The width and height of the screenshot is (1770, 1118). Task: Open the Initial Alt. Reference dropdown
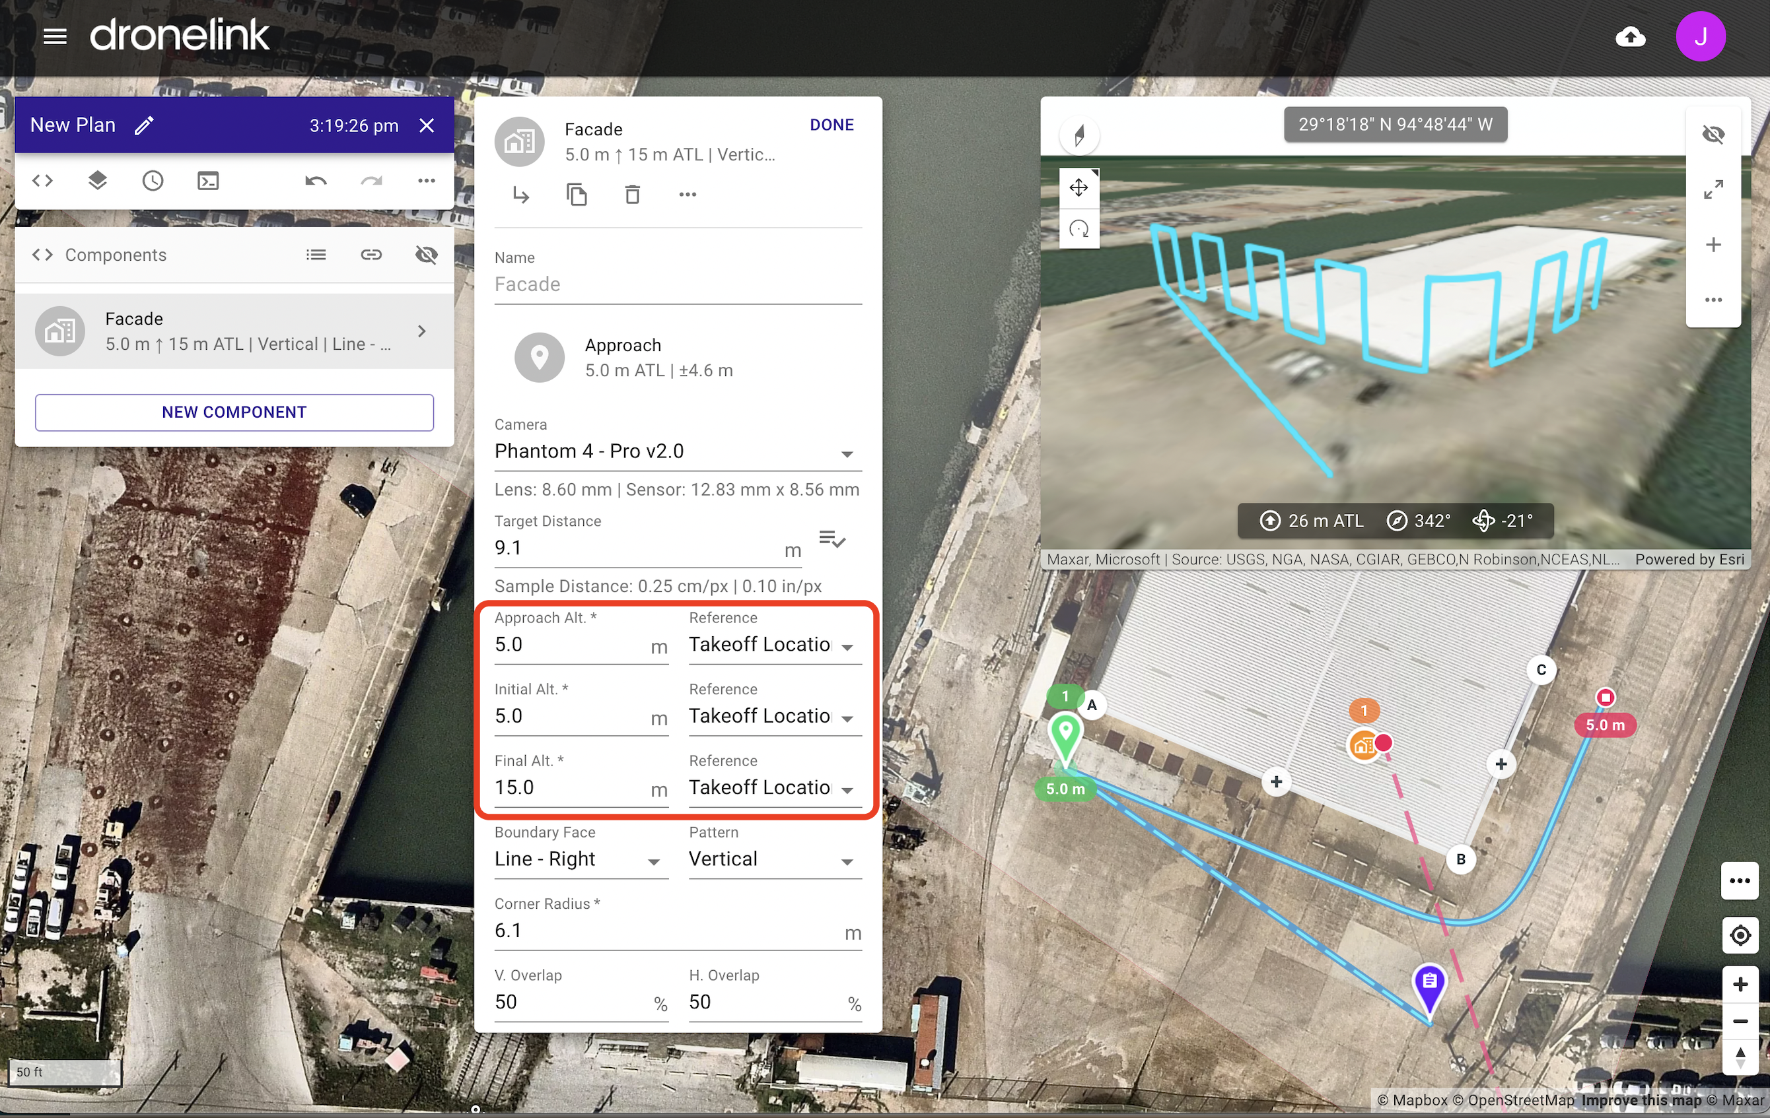pyautogui.click(x=775, y=716)
